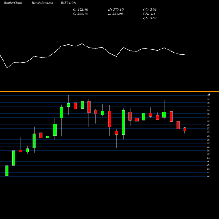Viewport: 219px width, 219px height.
Task: Click the 351 price axis label
Action: [208, 99]
